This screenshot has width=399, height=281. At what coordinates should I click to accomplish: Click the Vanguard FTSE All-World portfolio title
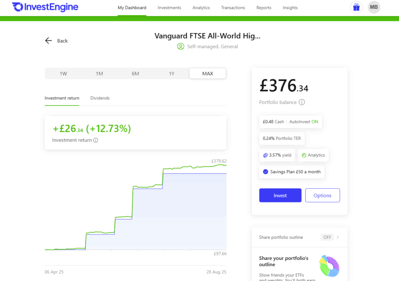[207, 36]
